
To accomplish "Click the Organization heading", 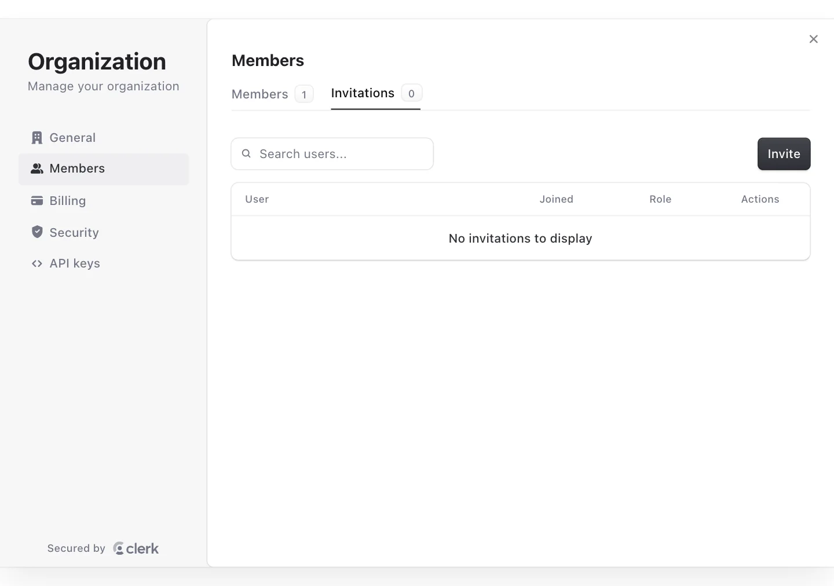I will point(97,62).
